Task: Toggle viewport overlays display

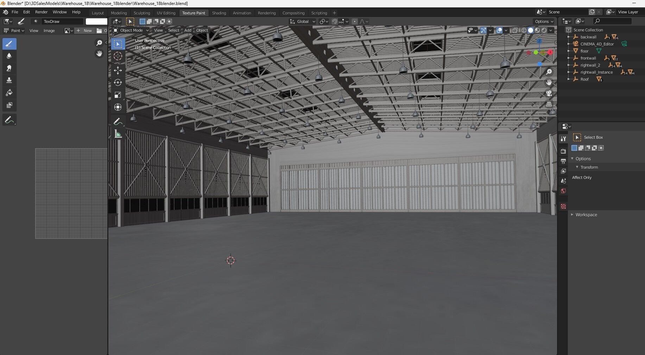Action: 499,30
